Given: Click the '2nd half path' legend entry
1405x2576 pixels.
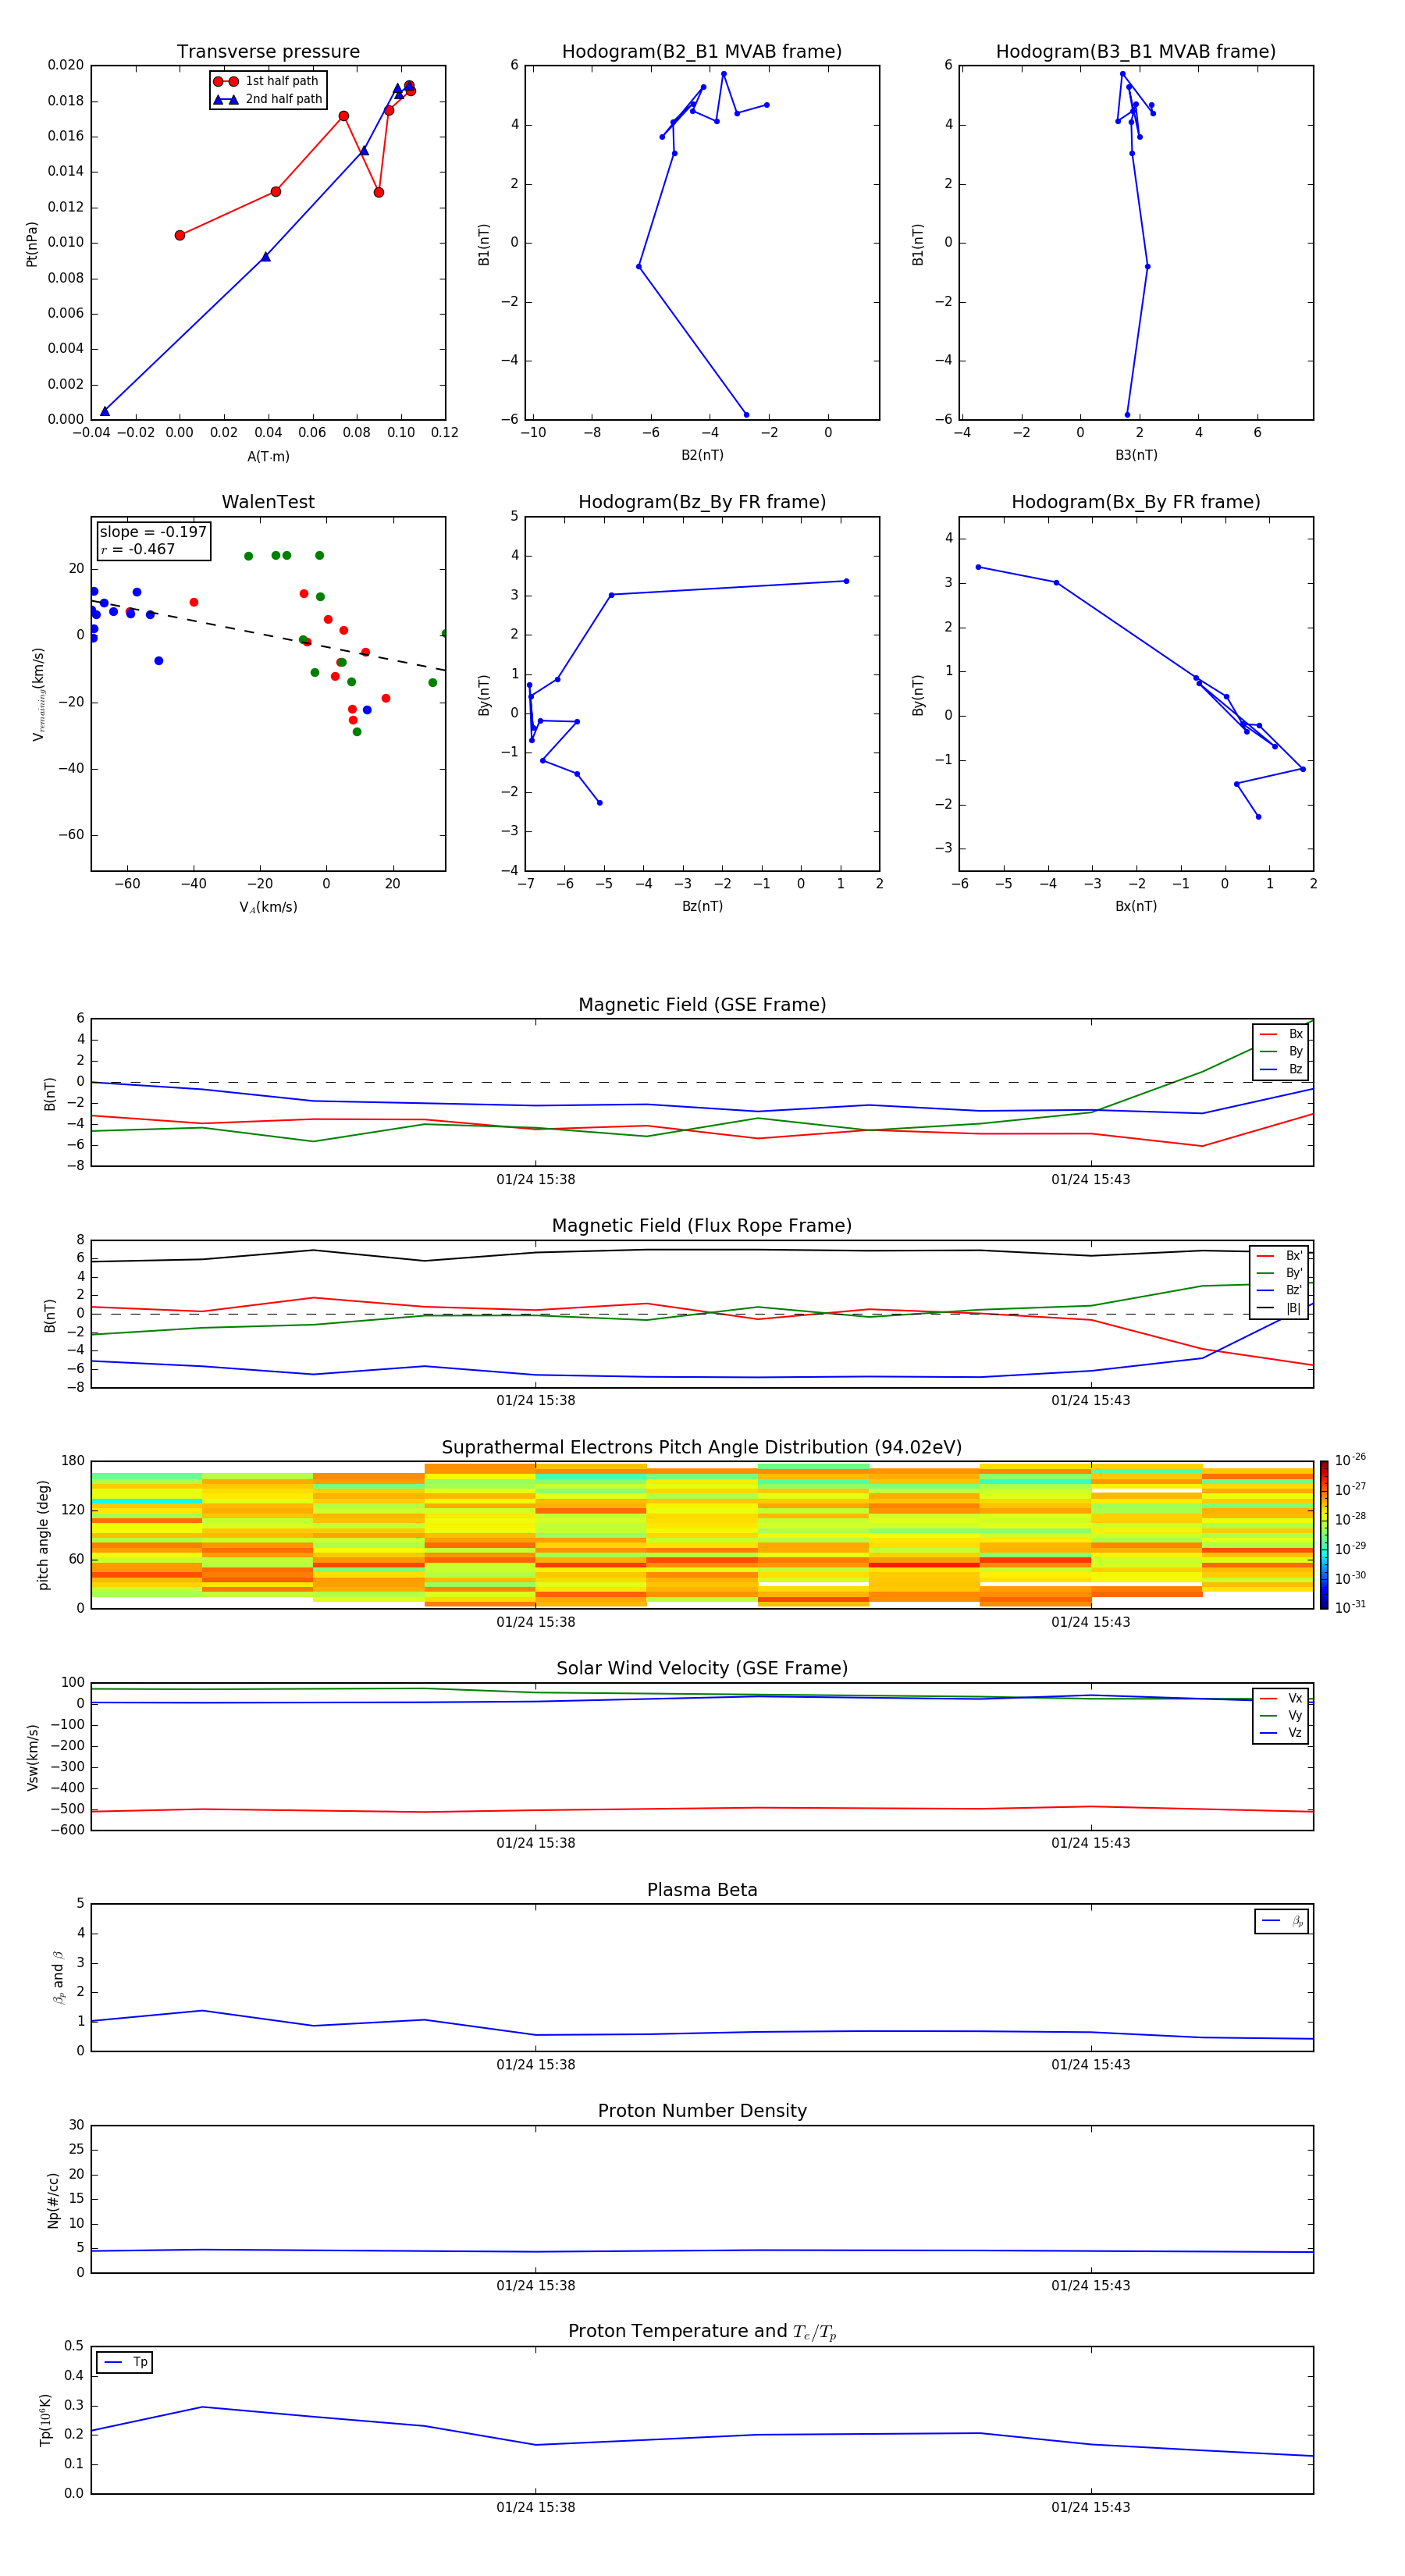Looking at the screenshot, I should coord(268,99).
